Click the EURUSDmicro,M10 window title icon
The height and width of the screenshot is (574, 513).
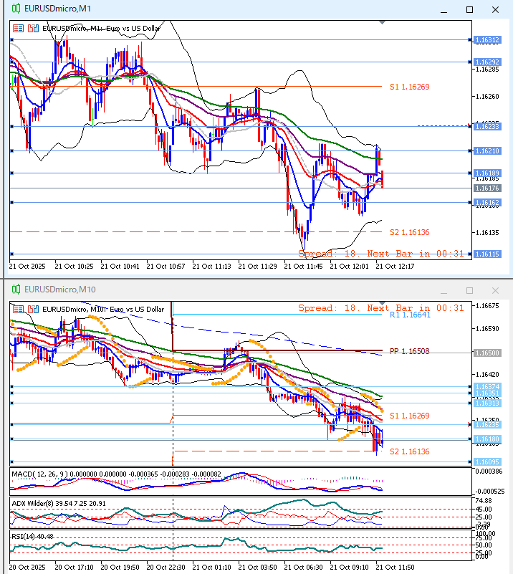16,290
